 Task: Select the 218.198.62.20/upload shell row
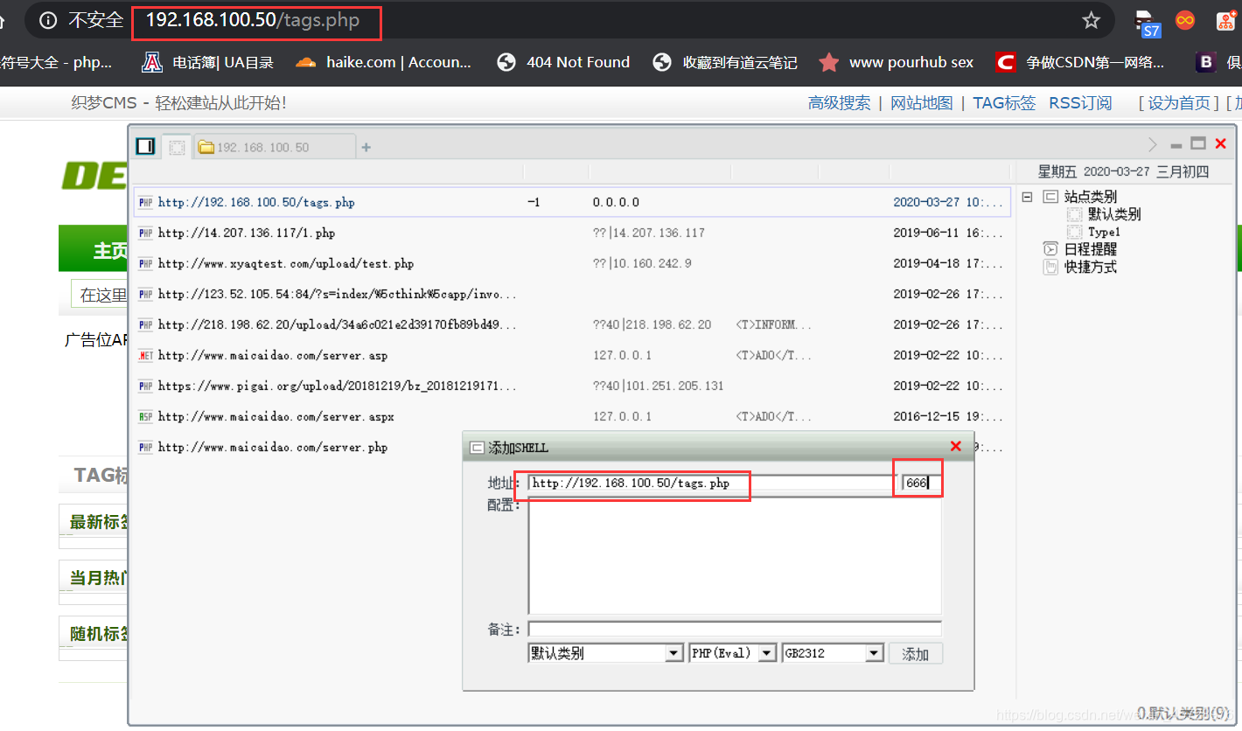pos(572,324)
